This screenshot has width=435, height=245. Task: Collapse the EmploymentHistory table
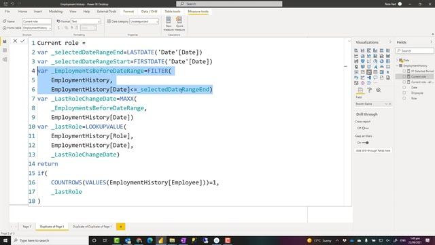coord(397,65)
